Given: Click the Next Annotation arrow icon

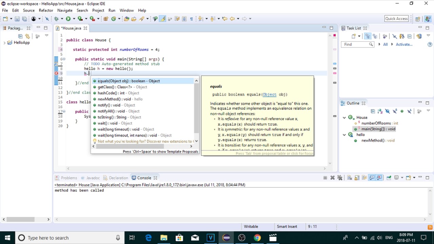Looking at the screenshot, I should click(x=200, y=19).
